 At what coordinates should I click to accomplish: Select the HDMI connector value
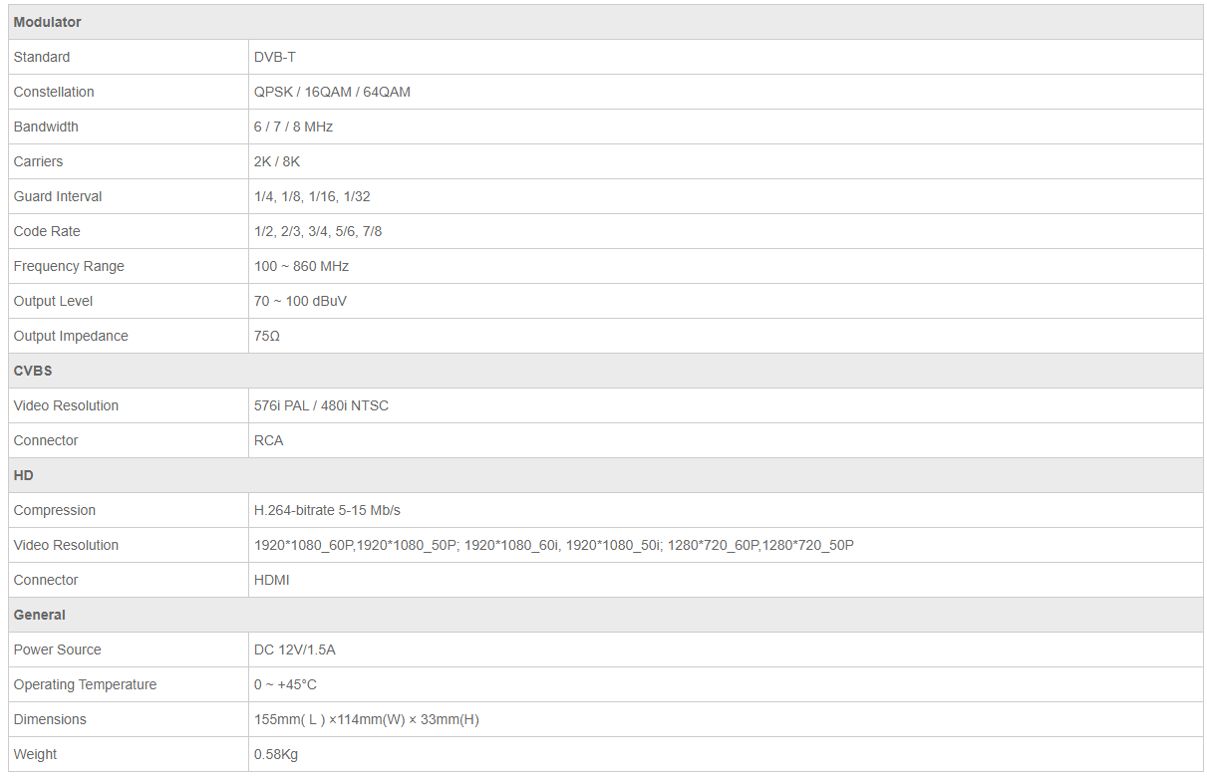(272, 580)
